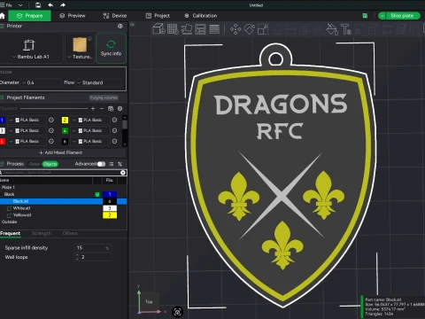The width and height of the screenshot is (425, 319).
Task: Click icon next to the filament minus button
Action: click(x=111, y=109)
